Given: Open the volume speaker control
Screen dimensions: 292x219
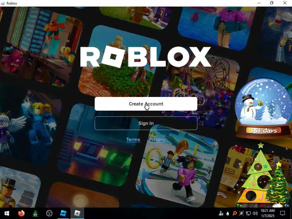Looking at the screenshot, I should click(255, 213).
